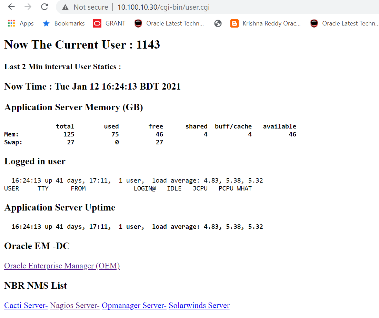Click the orange Blogger icon bookmark
The width and height of the screenshot is (379, 318).
pyautogui.click(x=235, y=23)
